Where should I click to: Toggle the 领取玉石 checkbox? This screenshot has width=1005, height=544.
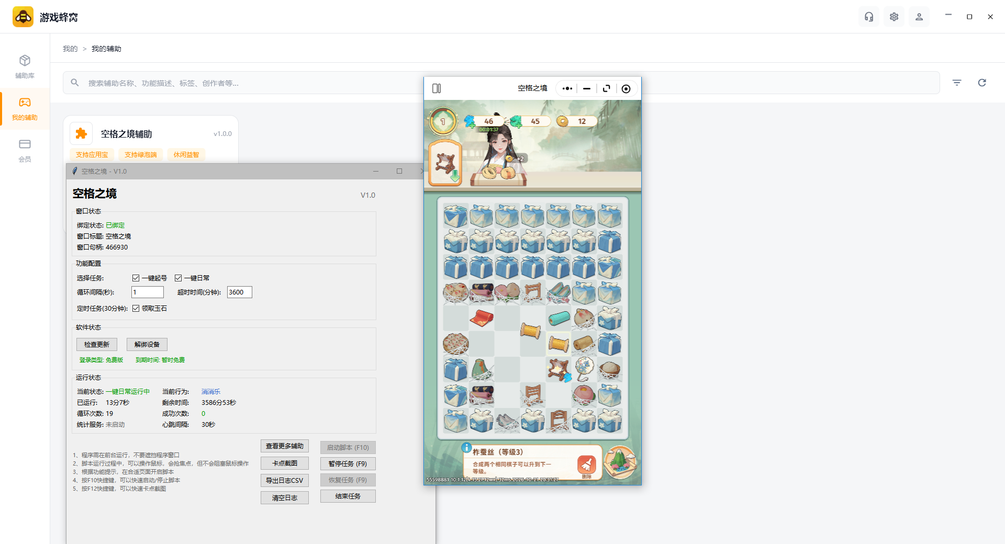(x=136, y=309)
